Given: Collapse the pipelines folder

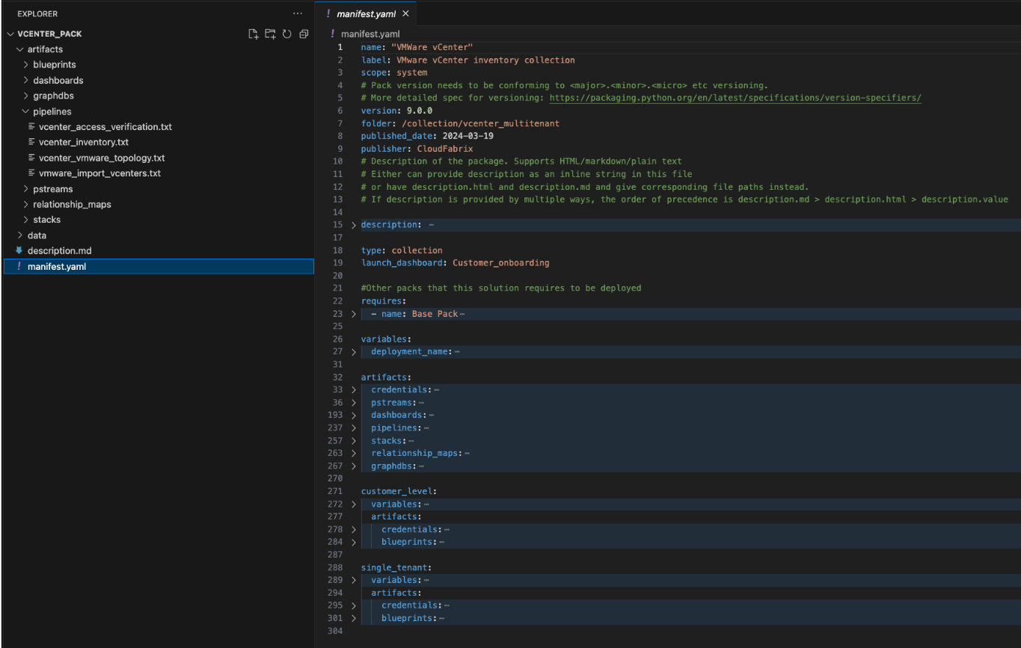Looking at the screenshot, I should click(52, 111).
